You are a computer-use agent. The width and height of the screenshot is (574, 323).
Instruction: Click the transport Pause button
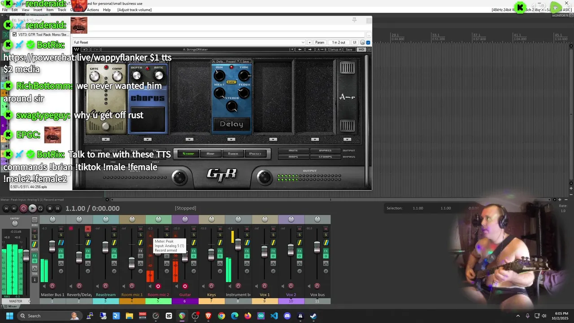point(57,208)
